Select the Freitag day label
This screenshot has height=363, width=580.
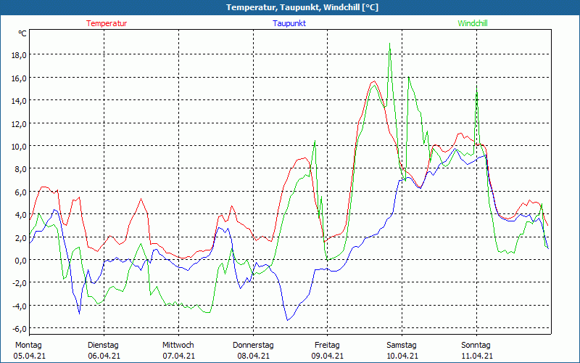pos(327,345)
